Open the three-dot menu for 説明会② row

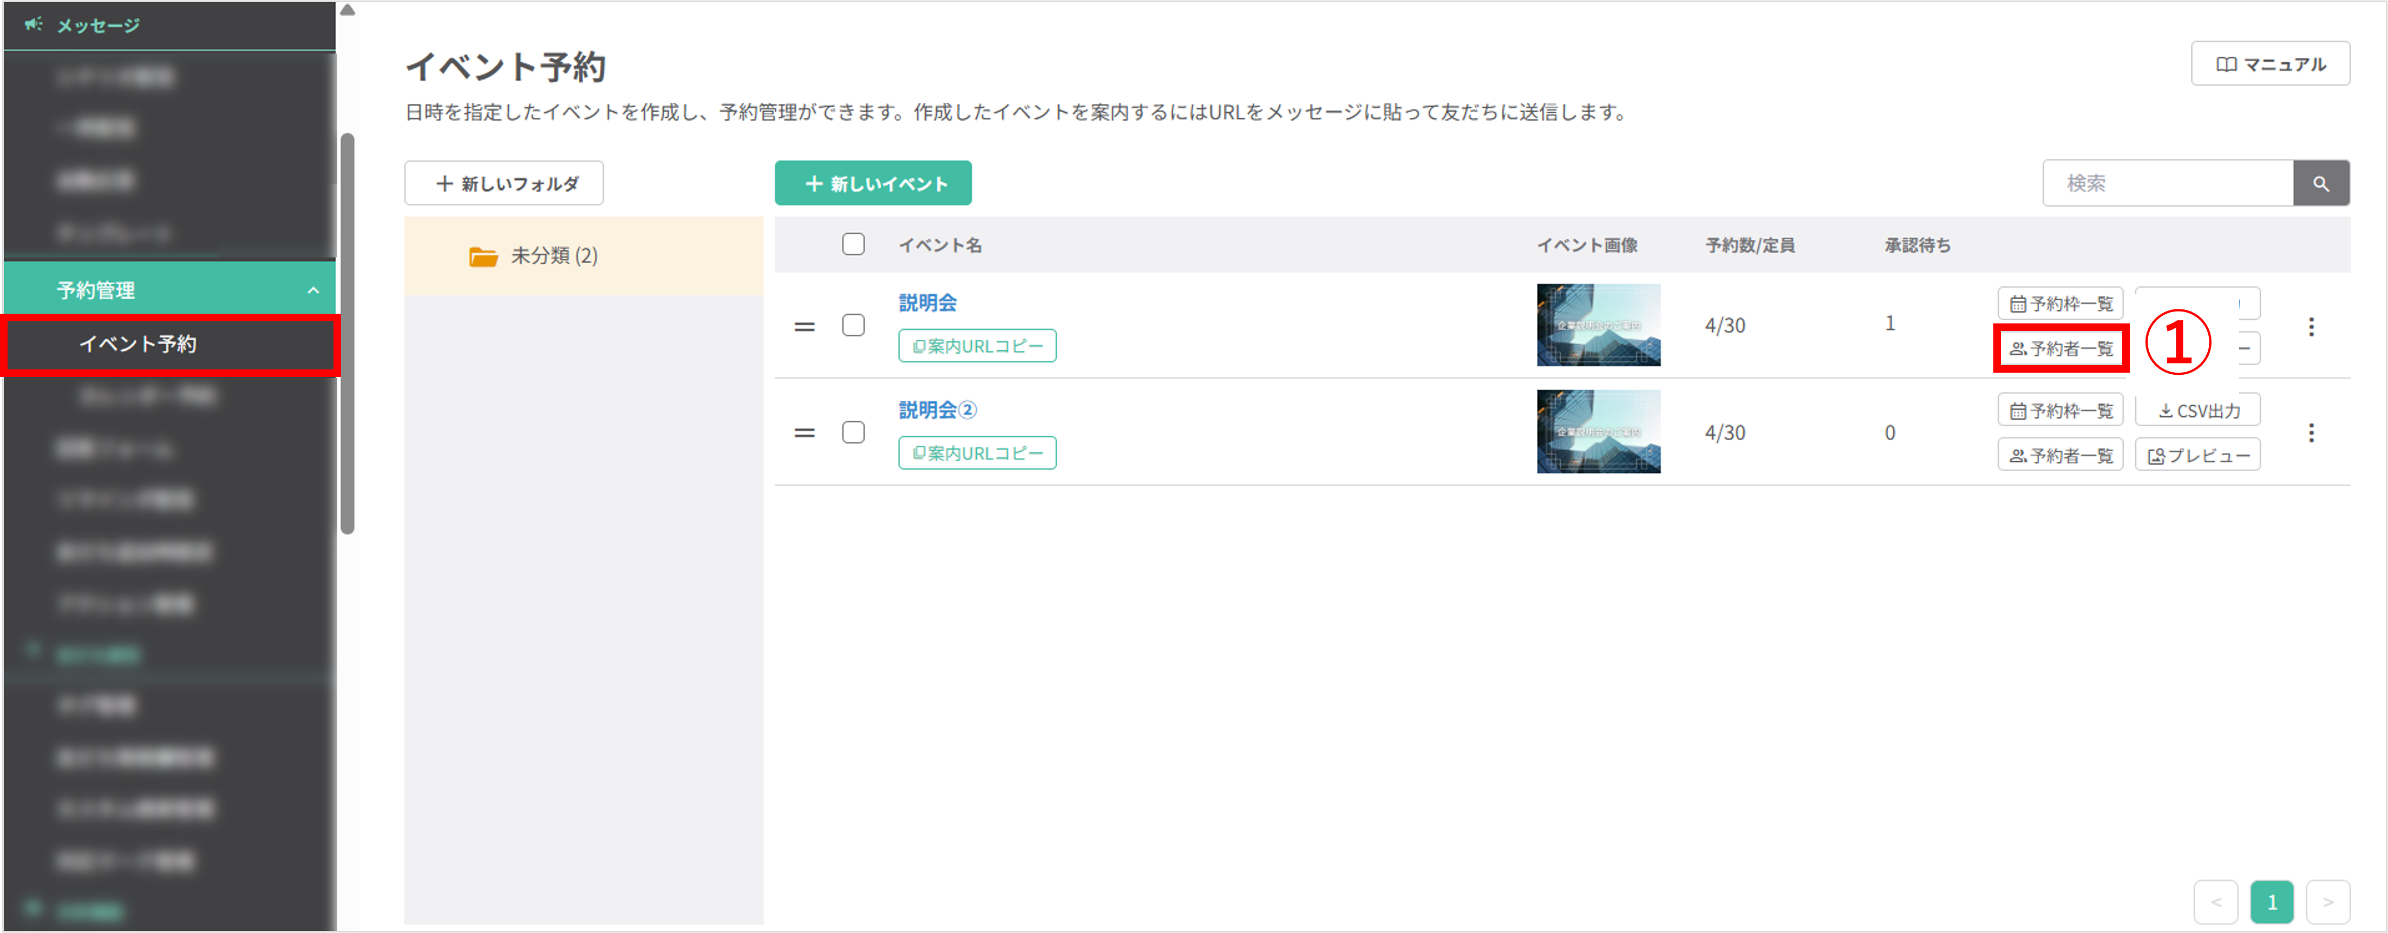pos(2311,433)
